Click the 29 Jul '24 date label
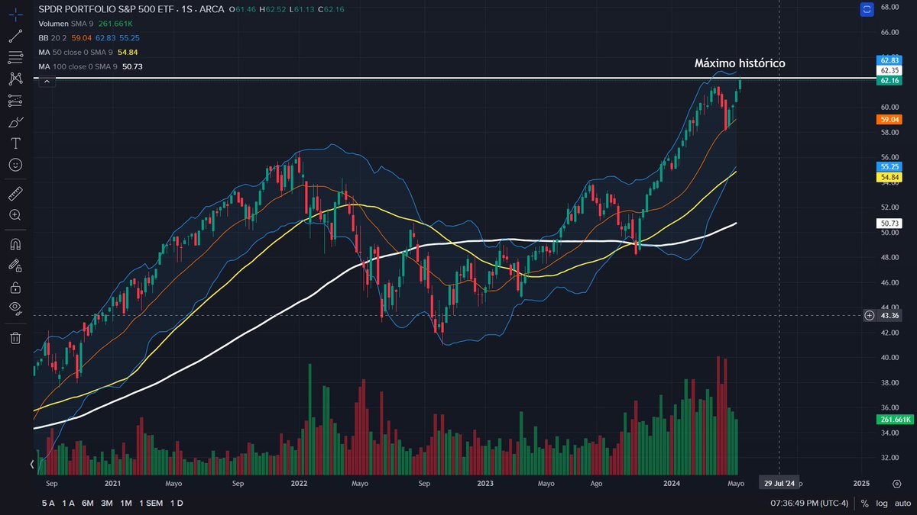Viewport: 917px width, 515px height. click(779, 484)
